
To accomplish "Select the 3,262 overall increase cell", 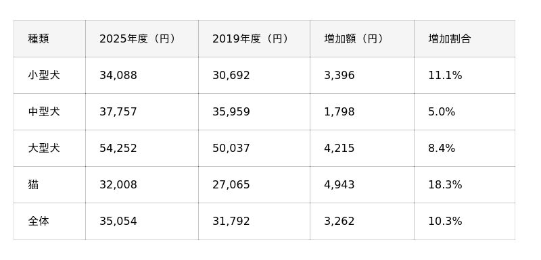I will (362, 221).
